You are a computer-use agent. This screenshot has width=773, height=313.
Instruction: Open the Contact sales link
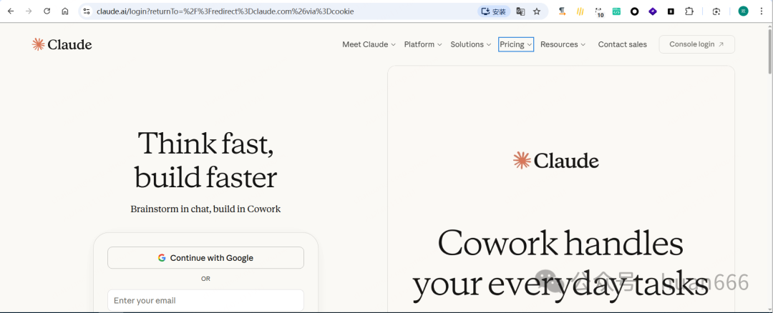pos(622,44)
